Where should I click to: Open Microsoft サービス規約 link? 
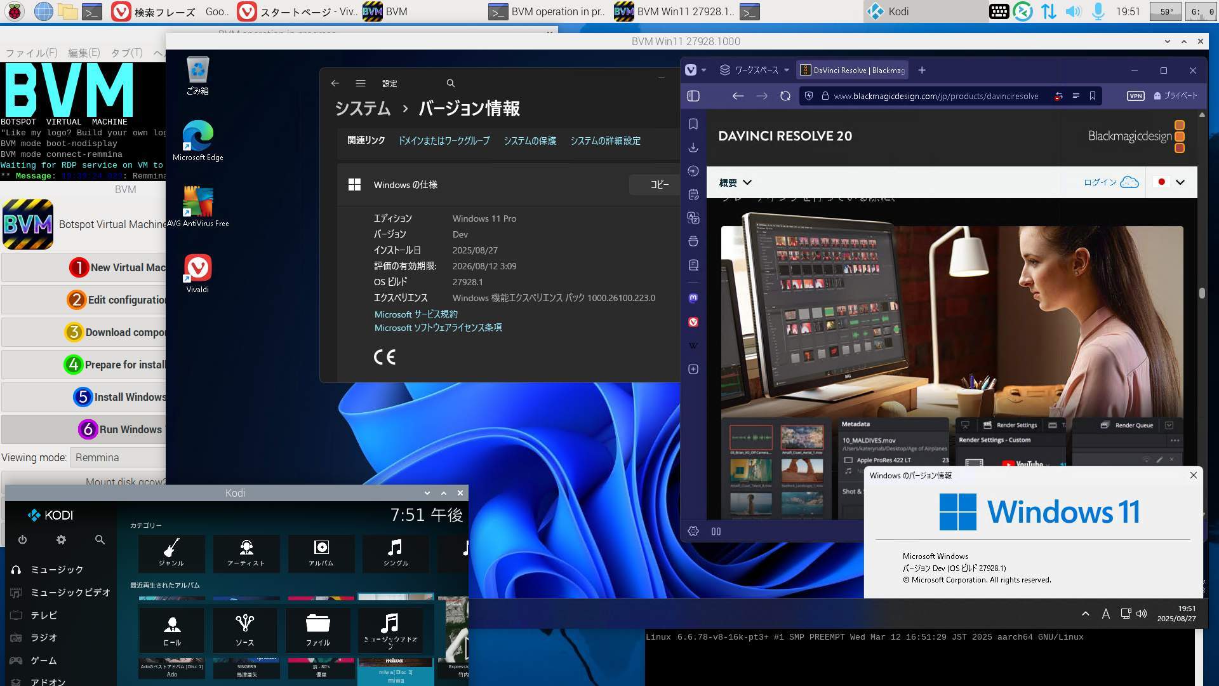[415, 314]
